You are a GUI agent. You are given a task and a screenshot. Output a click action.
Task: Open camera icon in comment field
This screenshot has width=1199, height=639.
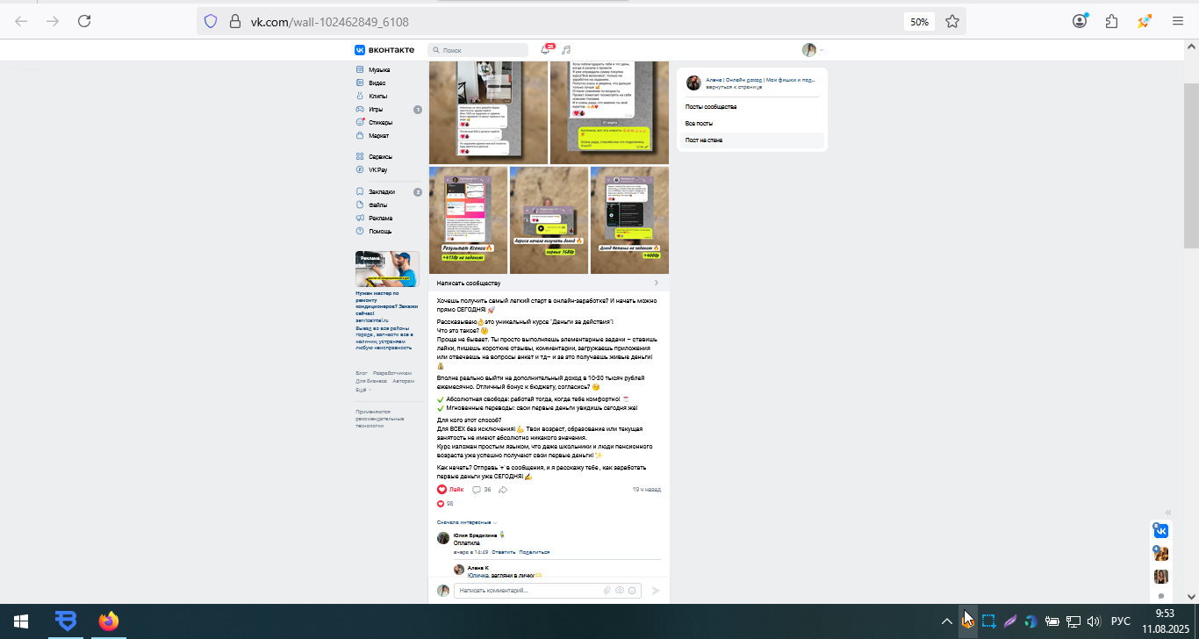[620, 591]
